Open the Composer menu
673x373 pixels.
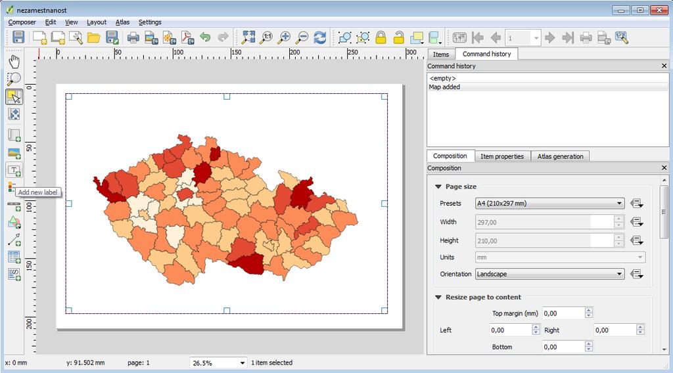22,22
